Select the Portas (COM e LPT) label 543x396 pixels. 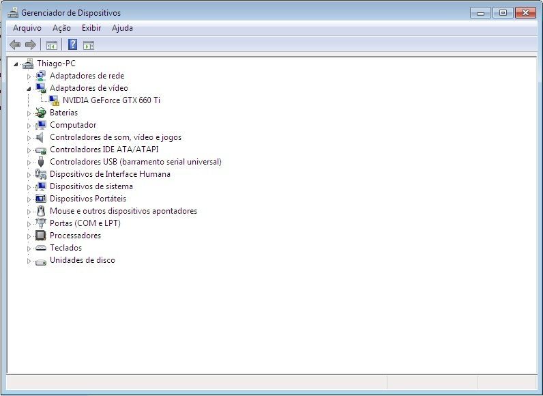pos(85,223)
